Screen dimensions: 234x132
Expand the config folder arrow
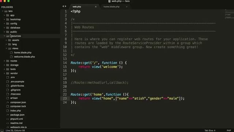[4, 23]
